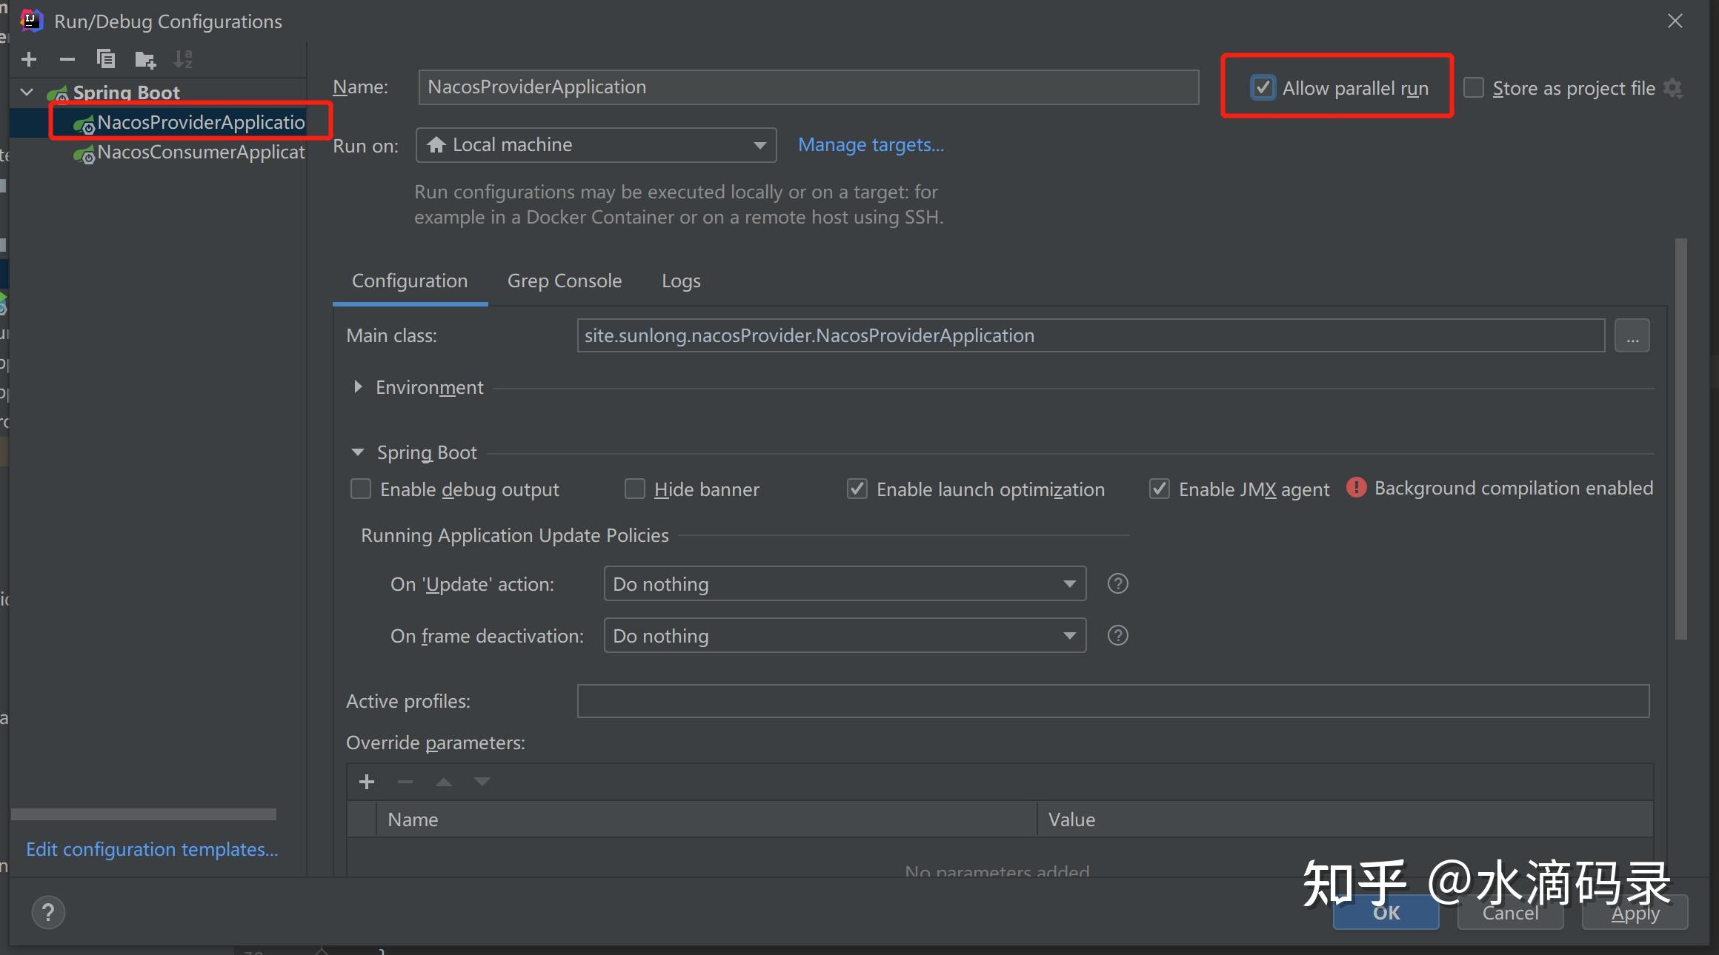
Task: Click the OK button
Action: 1386,913
